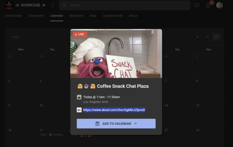The width and height of the screenshot is (233, 147).
Task: Open the Leaderboards tab
Action: click(113, 16)
